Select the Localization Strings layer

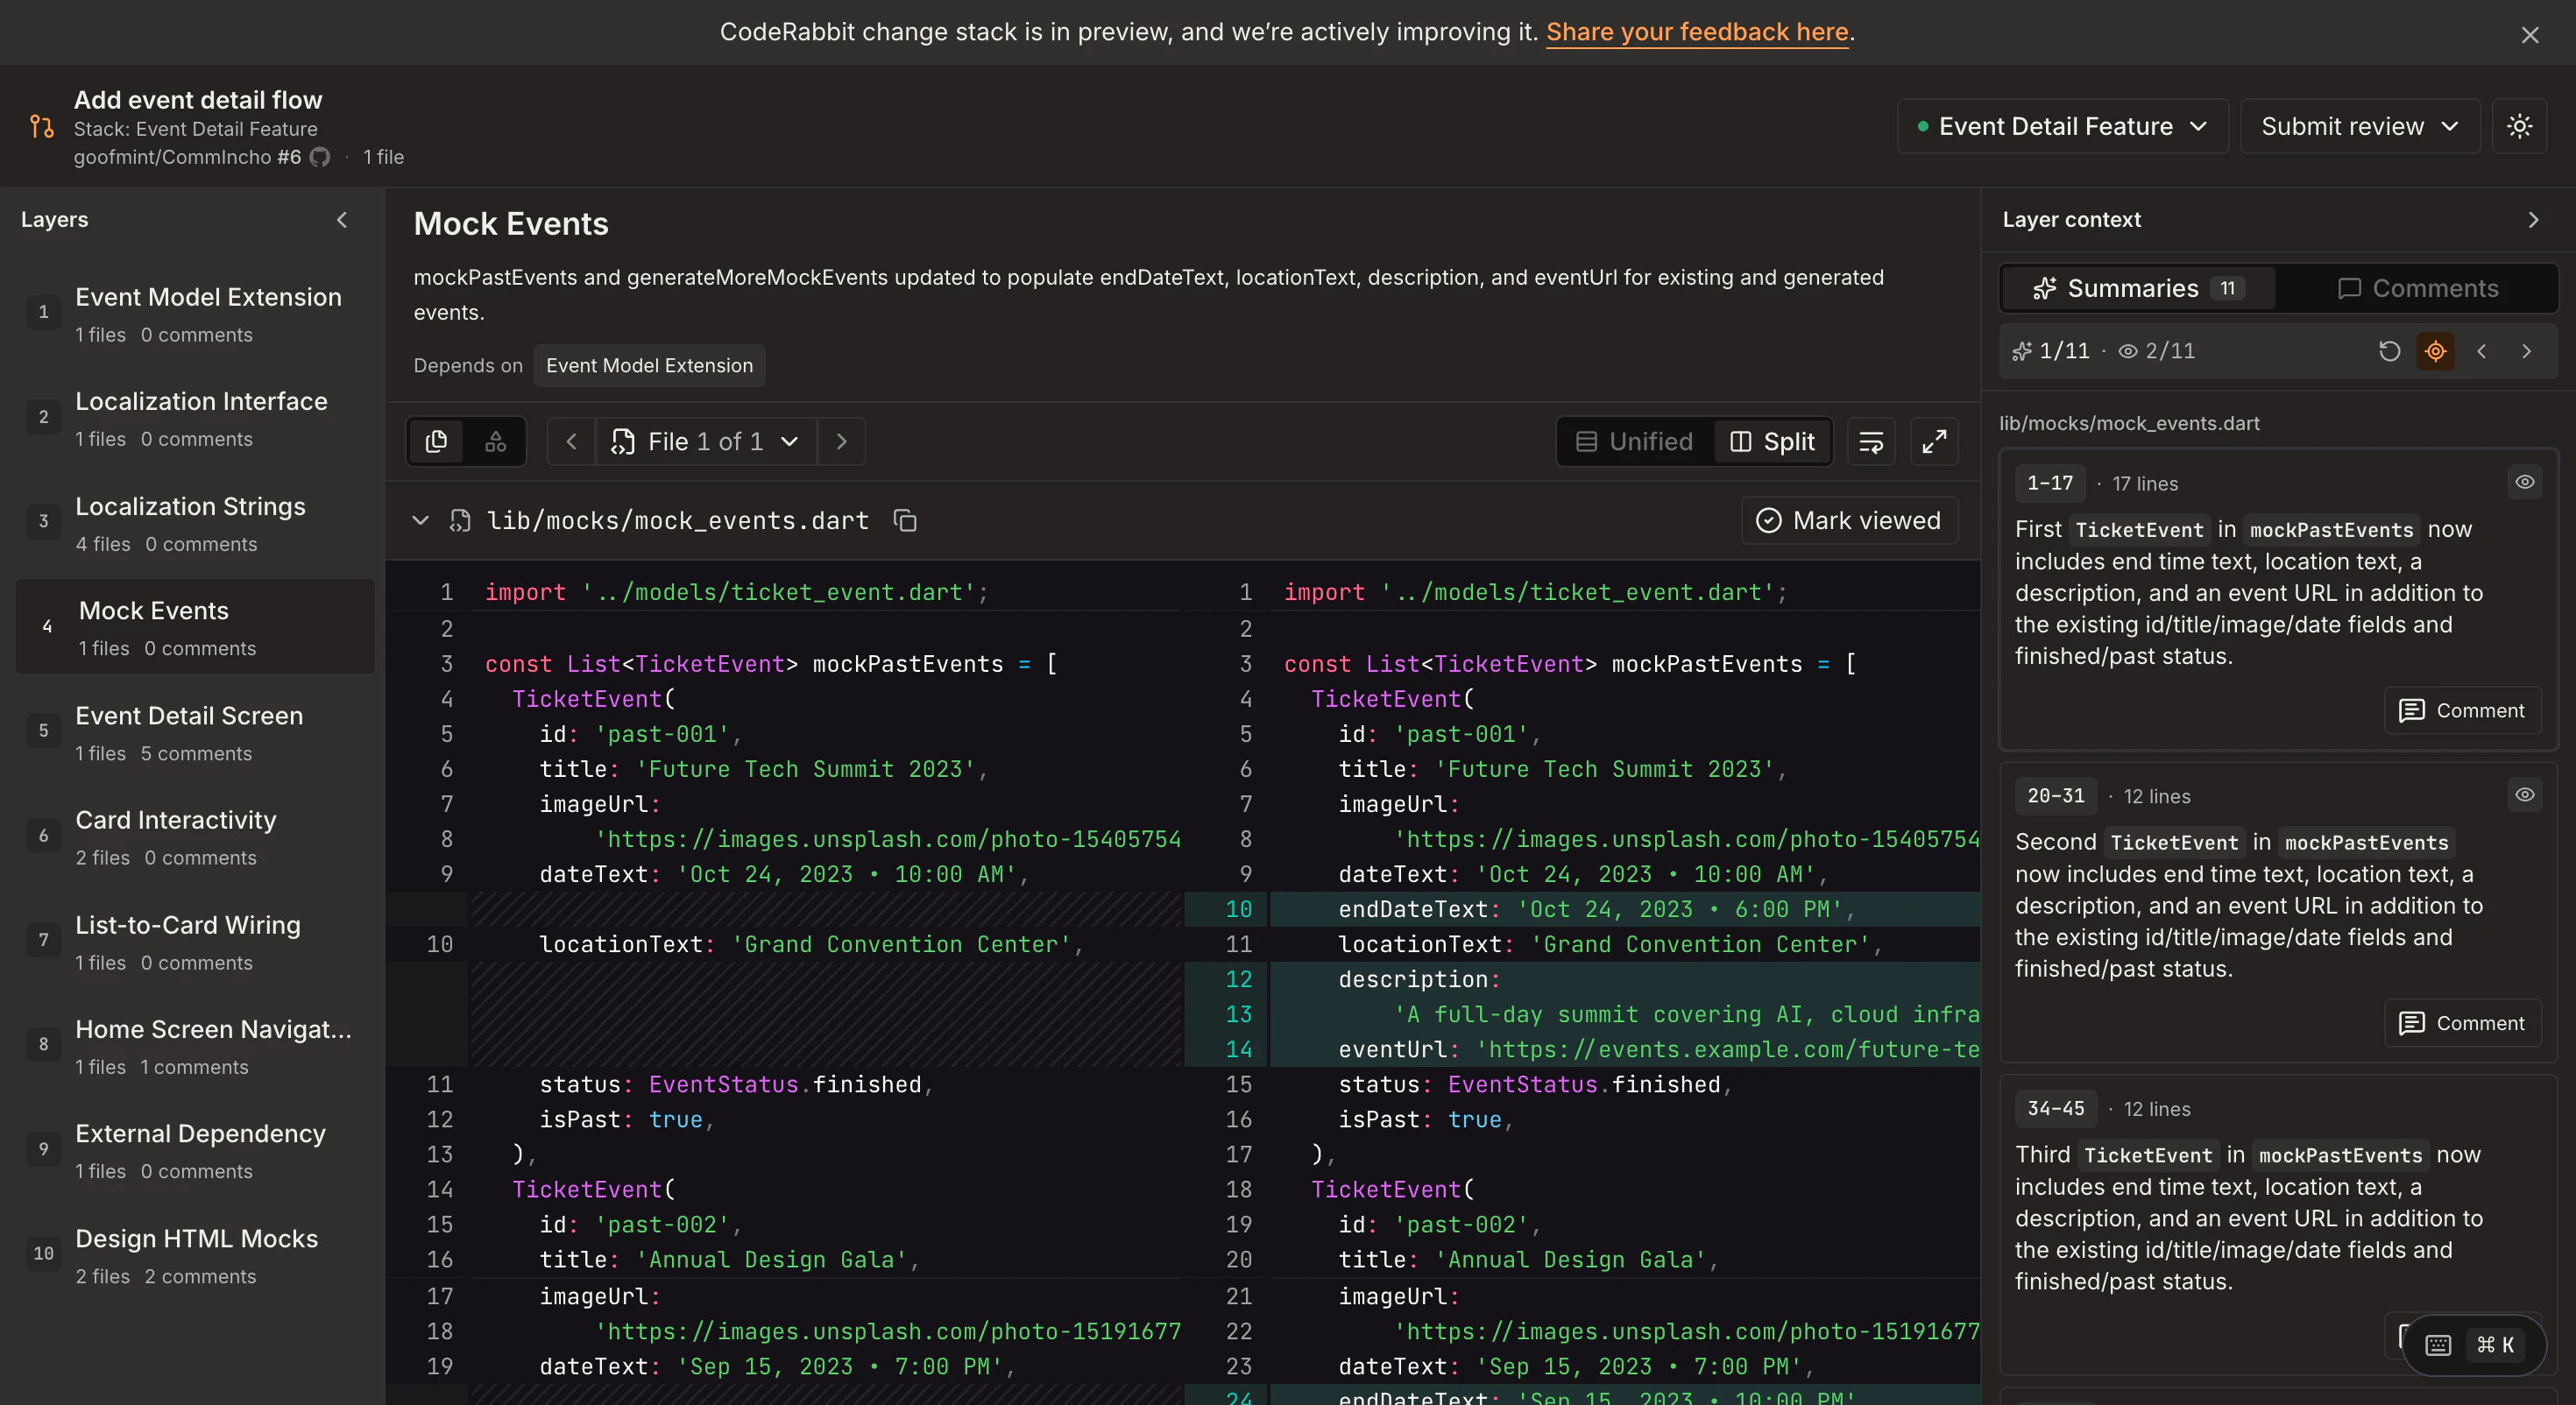click(195, 523)
